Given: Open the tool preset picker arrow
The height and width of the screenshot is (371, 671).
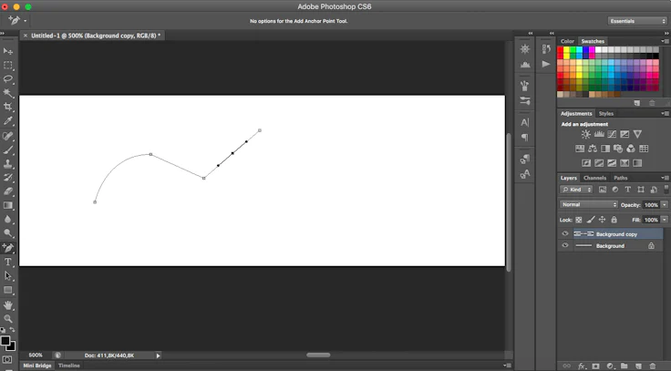Looking at the screenshot, I should pos(26,21).
